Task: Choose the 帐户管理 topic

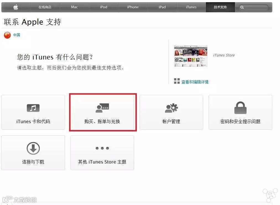Action: 171,112
